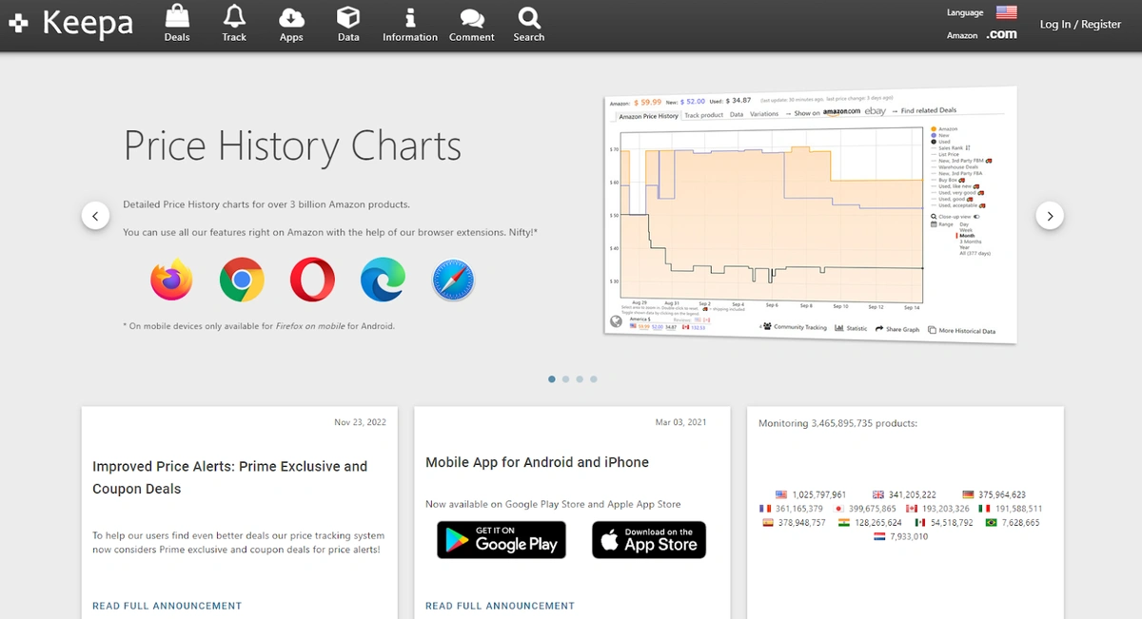Click the Mexico flag with 54,518,792
The width and height of the screenshot is (1142, 619).
click(920, 523)
